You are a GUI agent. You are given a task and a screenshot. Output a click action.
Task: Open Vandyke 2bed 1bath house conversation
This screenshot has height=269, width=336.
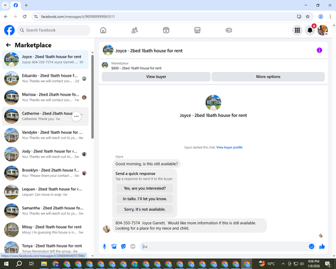(45, 135)
